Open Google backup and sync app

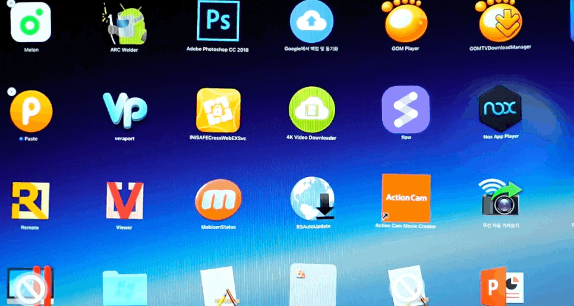311,21
